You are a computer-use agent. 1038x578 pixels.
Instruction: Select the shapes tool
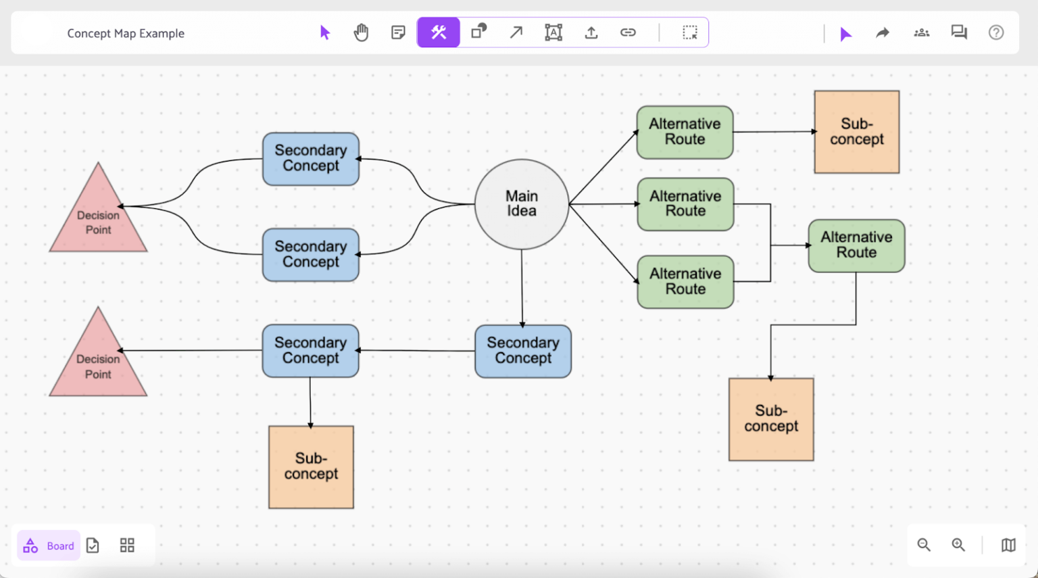pos(479,32)
